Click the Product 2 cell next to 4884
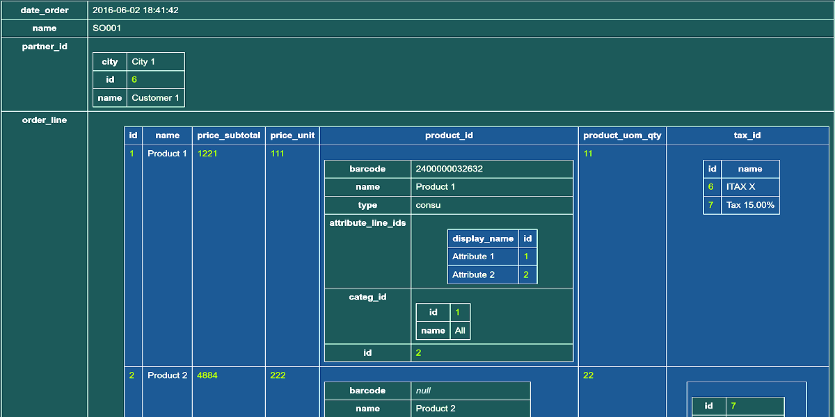 click(168, 375)
